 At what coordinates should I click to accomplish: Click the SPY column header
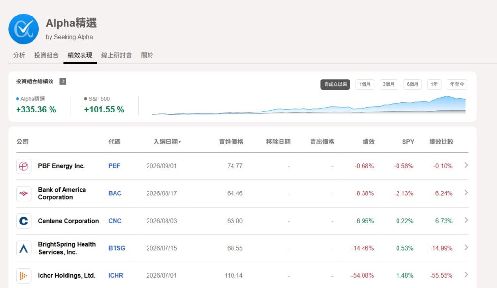coord(408,142)
